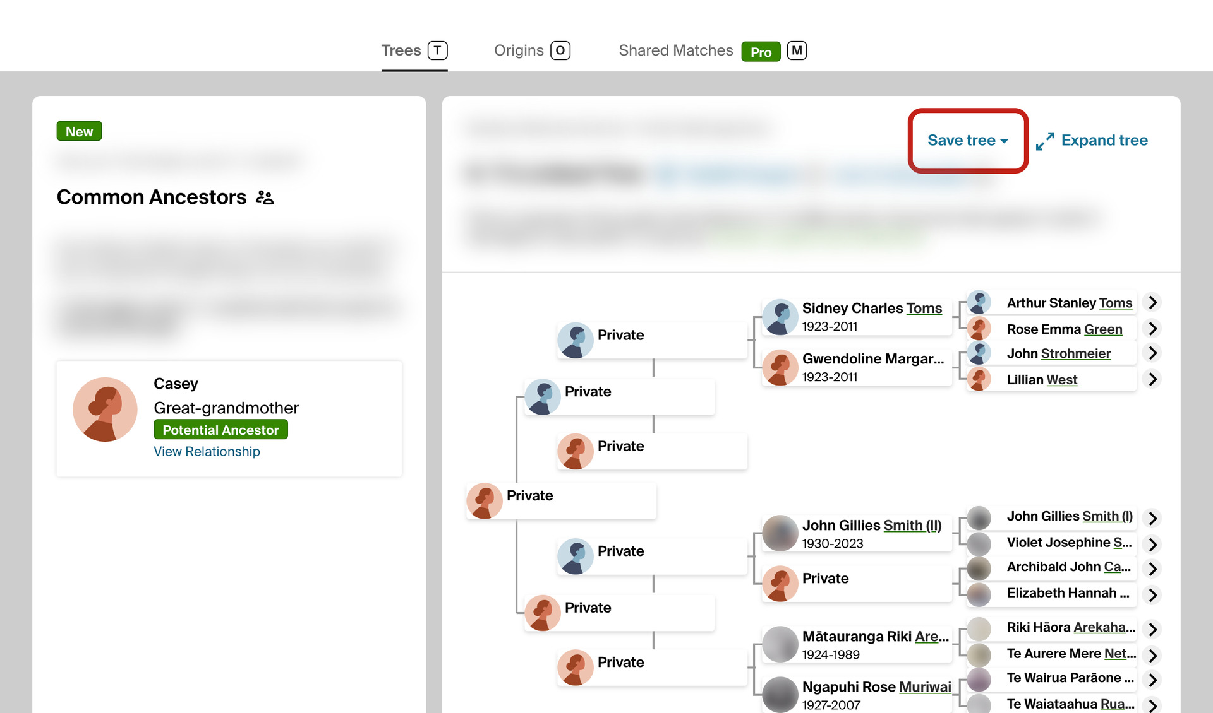Switch to the Origins tab
This screenshot has height=713, width=1213.
(532, 50)
